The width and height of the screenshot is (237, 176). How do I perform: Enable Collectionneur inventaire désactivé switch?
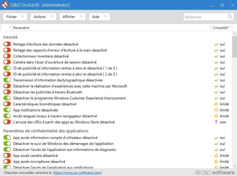click(x=7, y=56)
